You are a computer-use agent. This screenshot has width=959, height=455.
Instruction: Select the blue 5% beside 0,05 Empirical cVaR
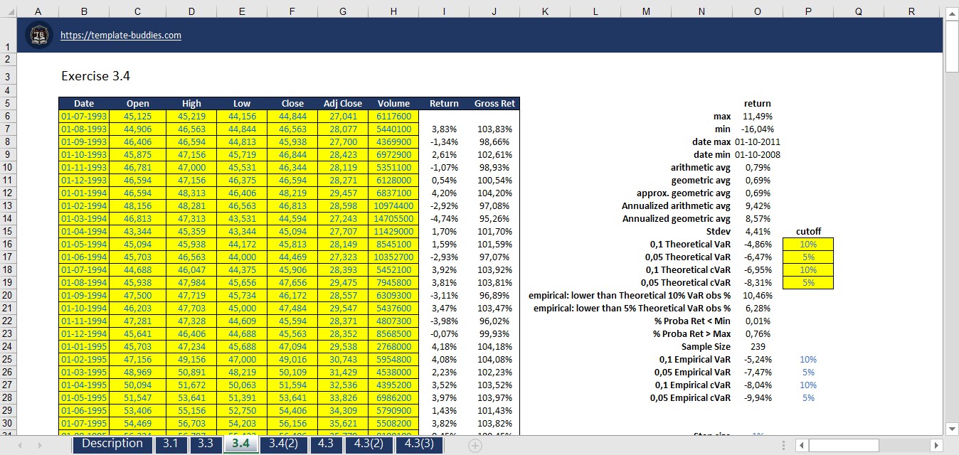tap(807, 397)
